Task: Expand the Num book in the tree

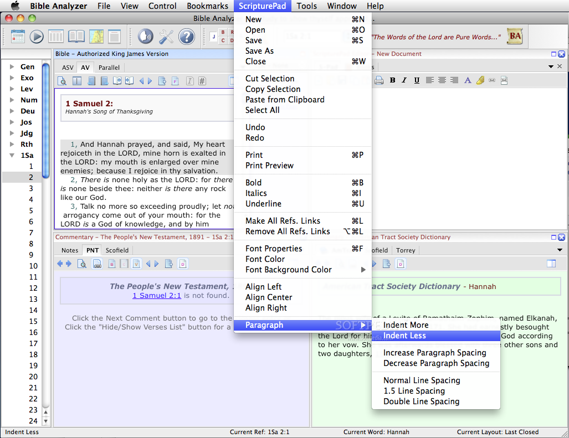Action: pyautogui.click(x=12, y=100)
